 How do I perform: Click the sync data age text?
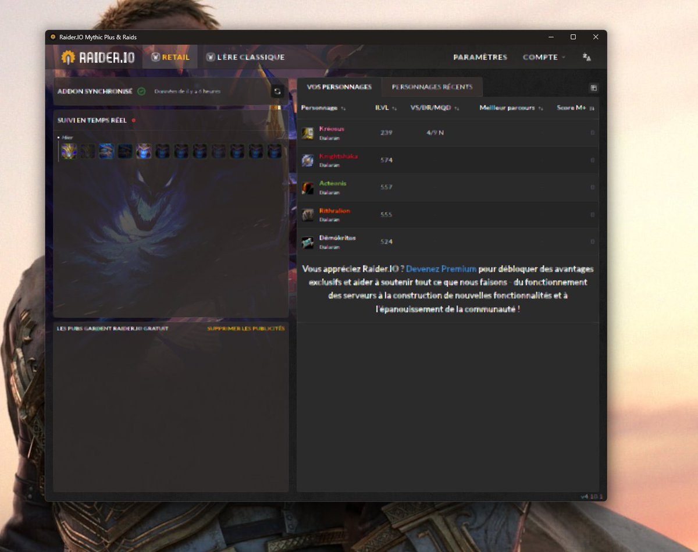[187, 91]
